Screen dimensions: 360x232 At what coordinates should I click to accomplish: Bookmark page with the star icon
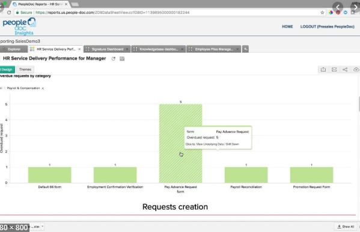pyautogui.click(x=322, y=13)
